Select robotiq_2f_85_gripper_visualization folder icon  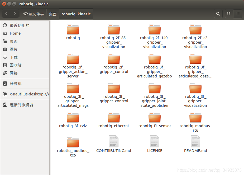click(114, 30)
